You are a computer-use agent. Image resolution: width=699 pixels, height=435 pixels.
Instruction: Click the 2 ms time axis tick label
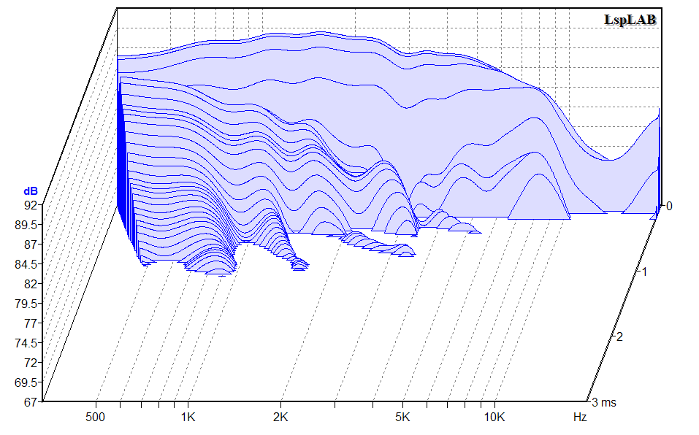click(619, 337)
